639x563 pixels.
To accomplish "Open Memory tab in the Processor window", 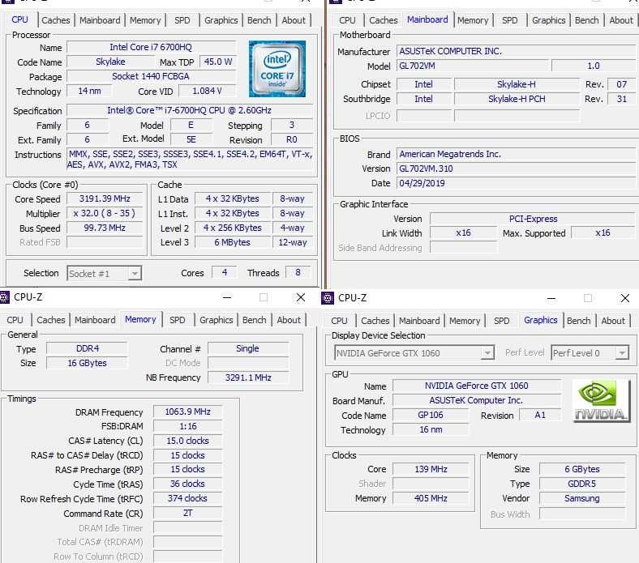I will coord(145,20).
